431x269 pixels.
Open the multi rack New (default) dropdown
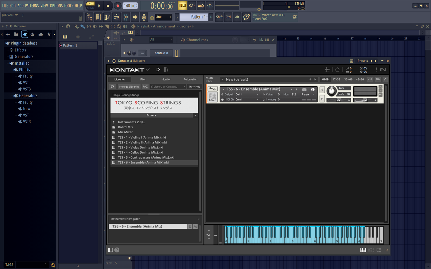(268, 79)
